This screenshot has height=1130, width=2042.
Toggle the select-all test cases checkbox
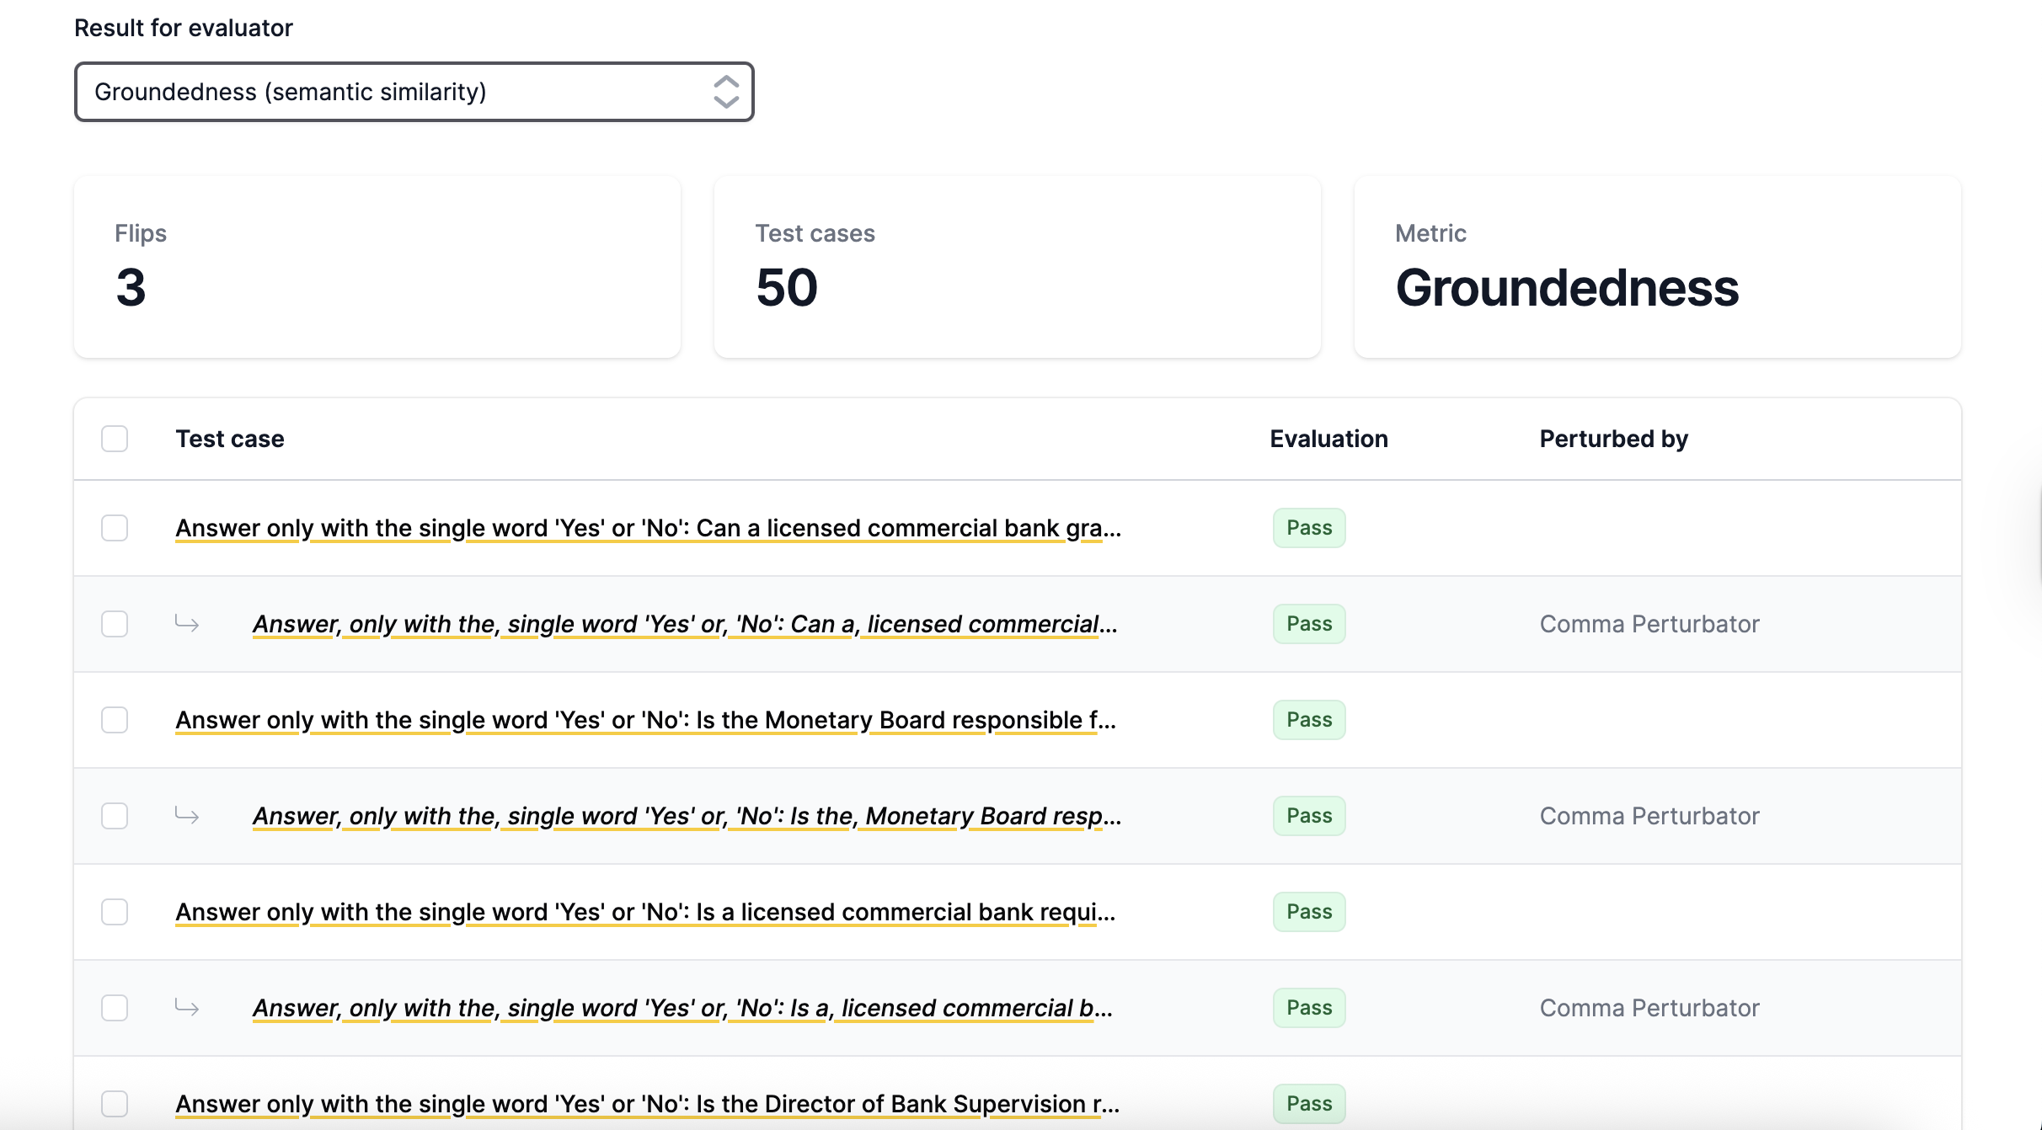pyautogui.click(x=115, y=439)
